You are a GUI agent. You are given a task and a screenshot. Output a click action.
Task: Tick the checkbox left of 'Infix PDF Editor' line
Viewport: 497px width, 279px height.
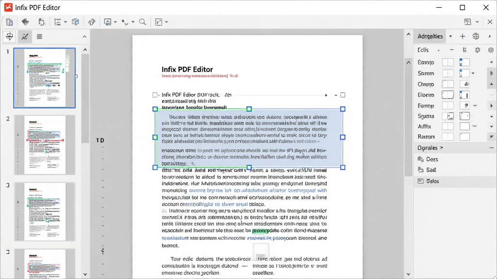click(155, 95)
